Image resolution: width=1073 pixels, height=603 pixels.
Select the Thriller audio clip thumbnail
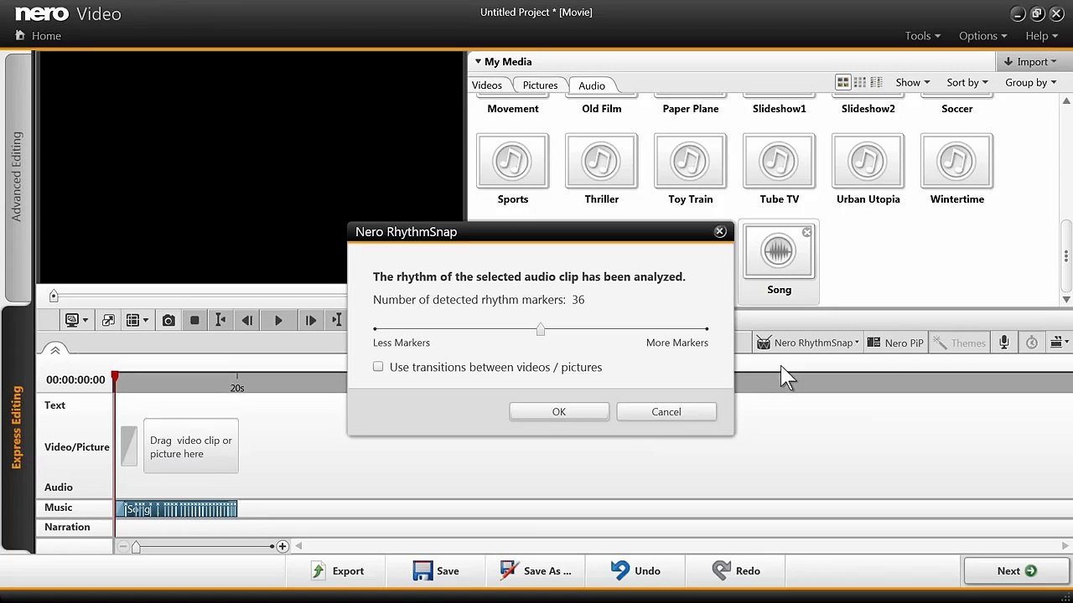click(602, 161)
